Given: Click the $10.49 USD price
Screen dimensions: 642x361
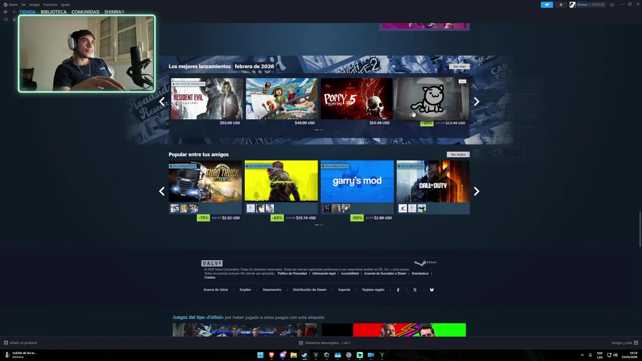Looking at the screenshot, I should click(379, 123).
